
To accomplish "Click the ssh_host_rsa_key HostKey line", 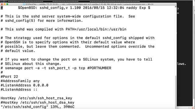I will point(37,98).
